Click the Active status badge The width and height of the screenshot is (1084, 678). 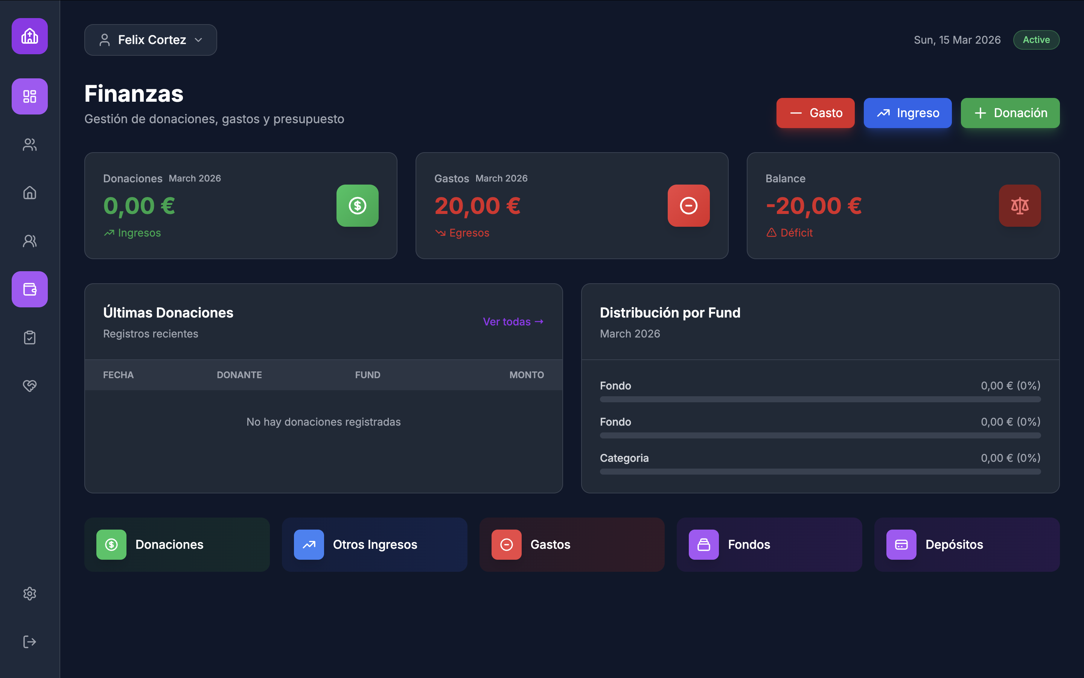[1036, 40]
